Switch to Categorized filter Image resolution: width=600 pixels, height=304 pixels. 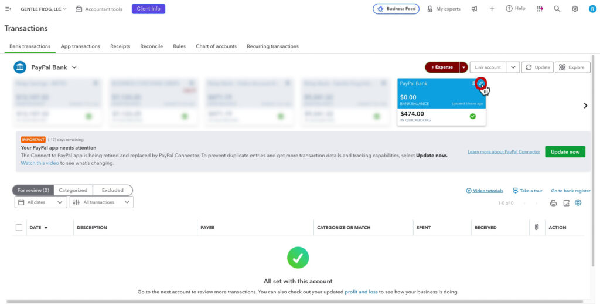73,190
